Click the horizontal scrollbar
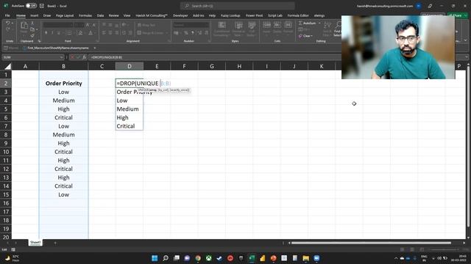471x264 pixels. (x=371, y=243)
